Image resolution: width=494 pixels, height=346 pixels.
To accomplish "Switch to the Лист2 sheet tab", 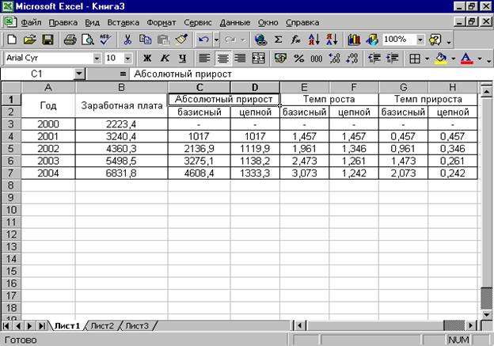I will (102, 325).
